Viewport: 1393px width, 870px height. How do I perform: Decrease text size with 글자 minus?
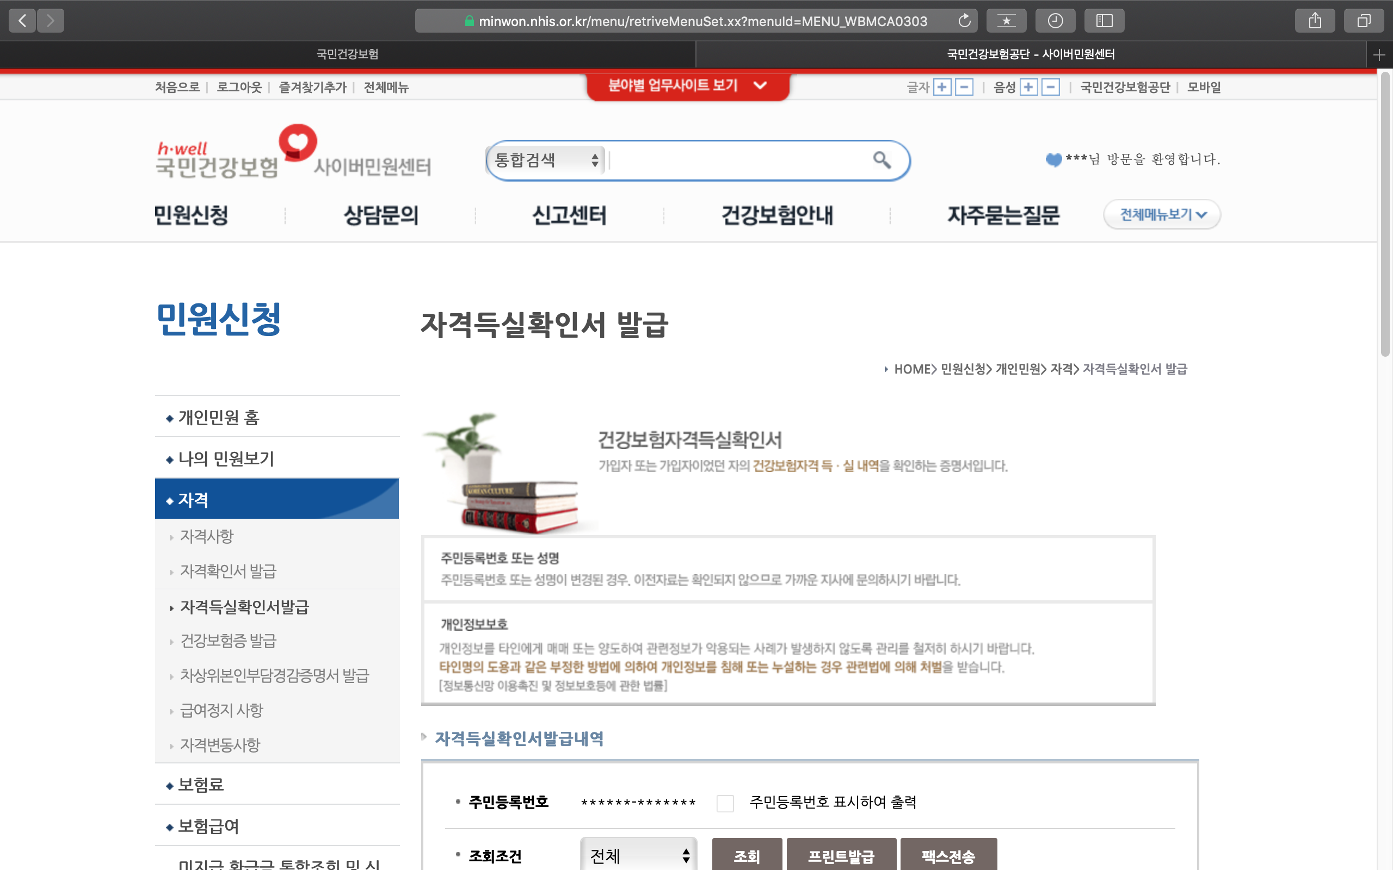pyautogui.click(x=964, y=88)
